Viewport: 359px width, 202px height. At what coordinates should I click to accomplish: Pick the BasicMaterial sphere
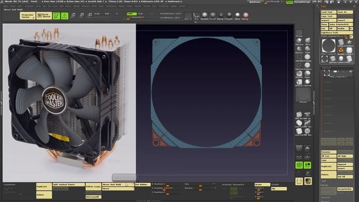coord(204,16)
